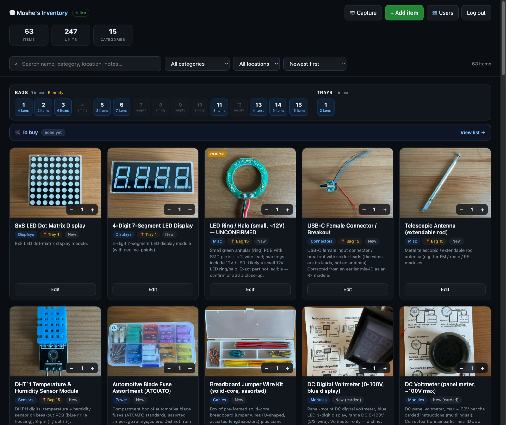Click the Moshe's Inventory shield logo
506x425 pixels.
click(x=12, y=13)
